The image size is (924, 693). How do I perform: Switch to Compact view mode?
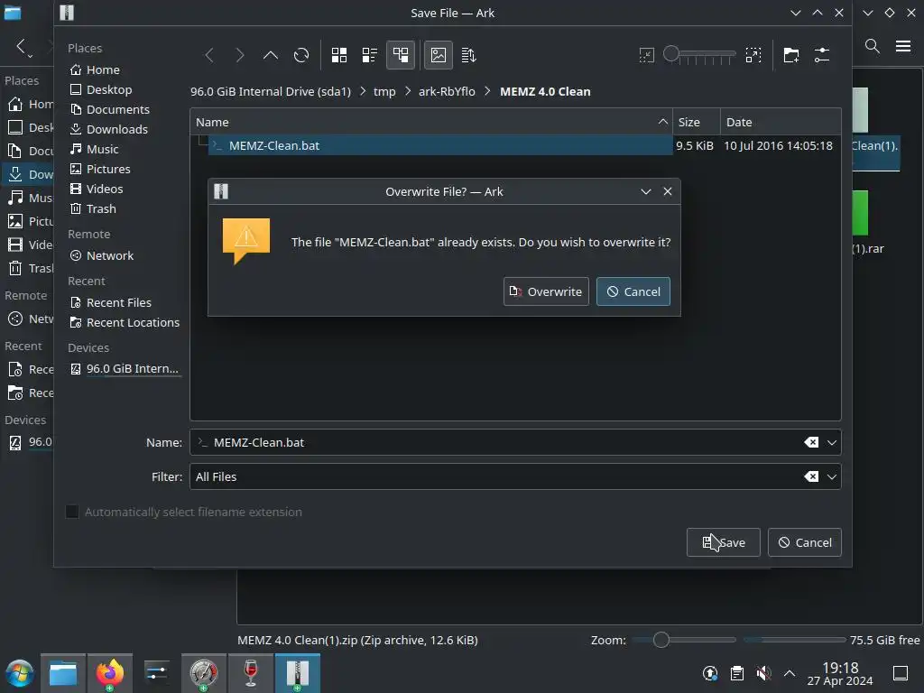(370, 55)
